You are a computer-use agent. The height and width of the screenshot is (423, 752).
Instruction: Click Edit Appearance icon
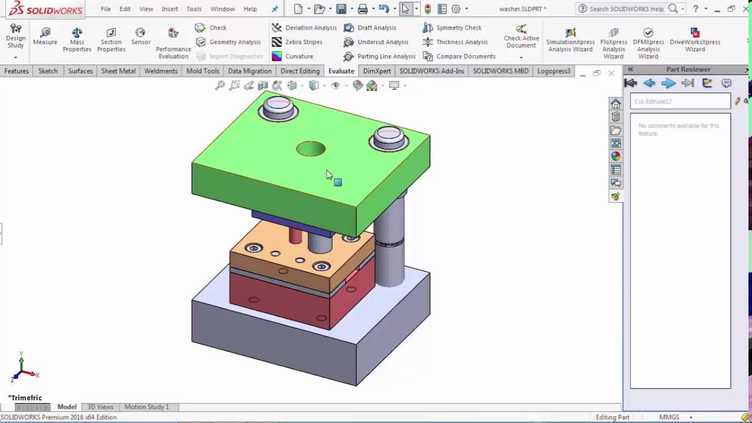pos(358,86)
